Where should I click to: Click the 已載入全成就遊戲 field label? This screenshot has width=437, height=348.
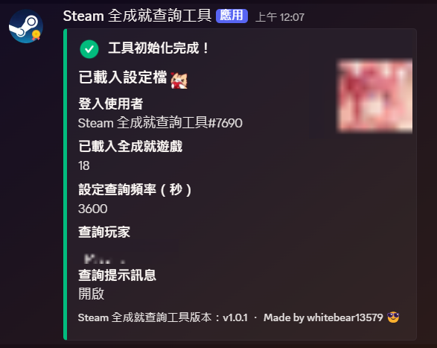(130, 146)
